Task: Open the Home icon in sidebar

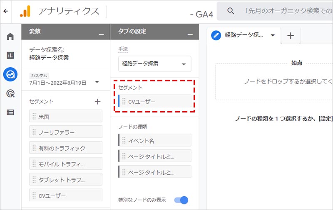Action: click(x=10, y=37)
